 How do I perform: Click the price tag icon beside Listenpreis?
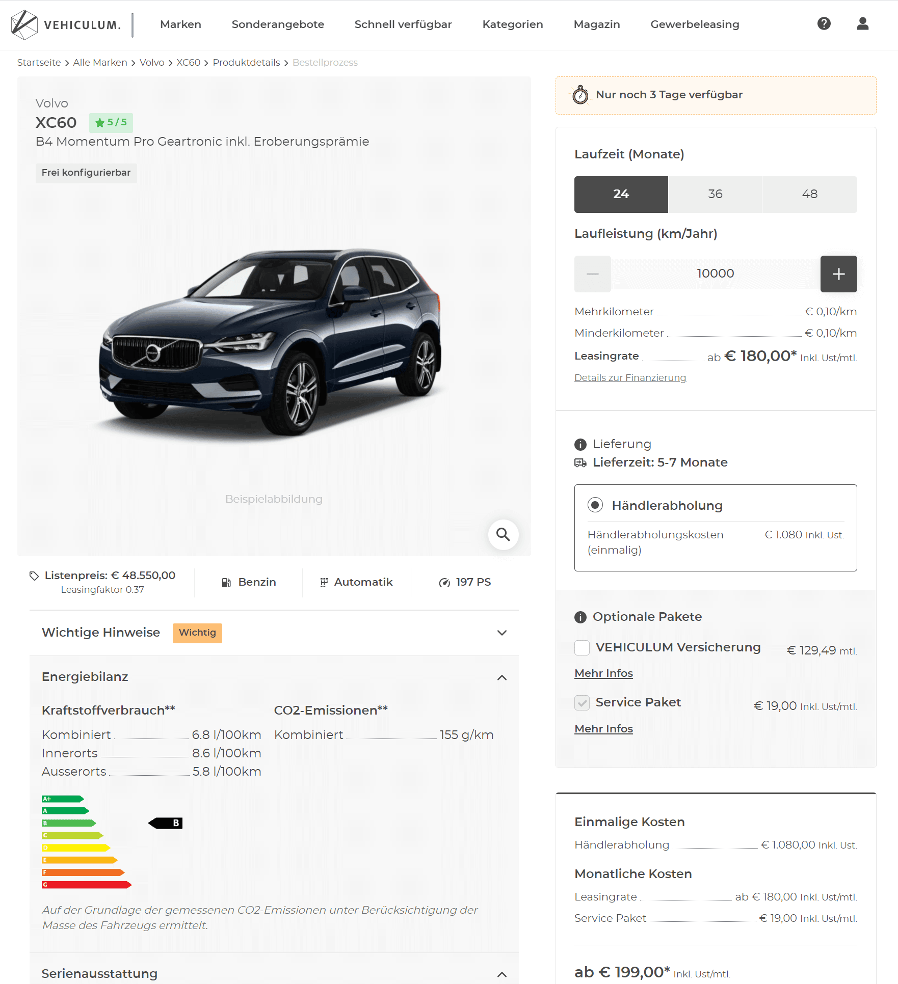pos(34,576)
